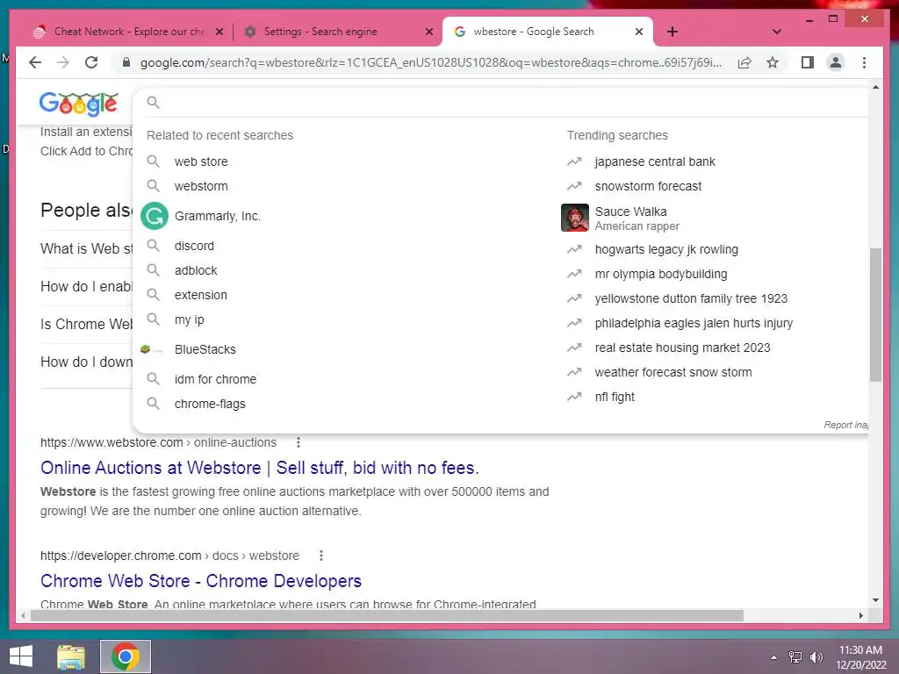Open 'Chrome Web Store - Chrome Developers' result
Viewport: 899px width, 674px height.
pyautogui.click(x=201, y=581)
